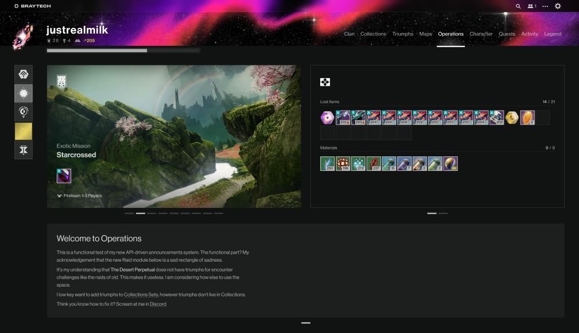Select the active second carousel page indicator

click(x=140, y=213)
